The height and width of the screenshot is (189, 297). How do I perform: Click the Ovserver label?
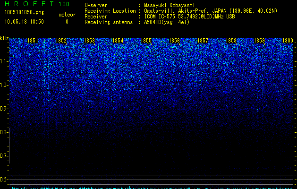[x=96, y=5]
